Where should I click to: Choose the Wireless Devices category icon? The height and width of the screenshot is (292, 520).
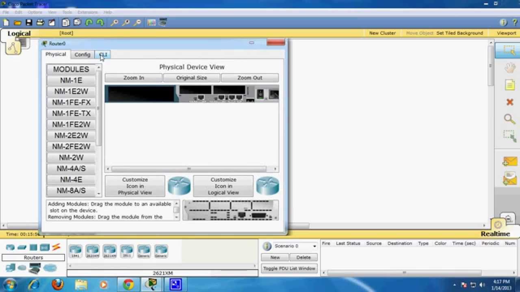[45, 247]
